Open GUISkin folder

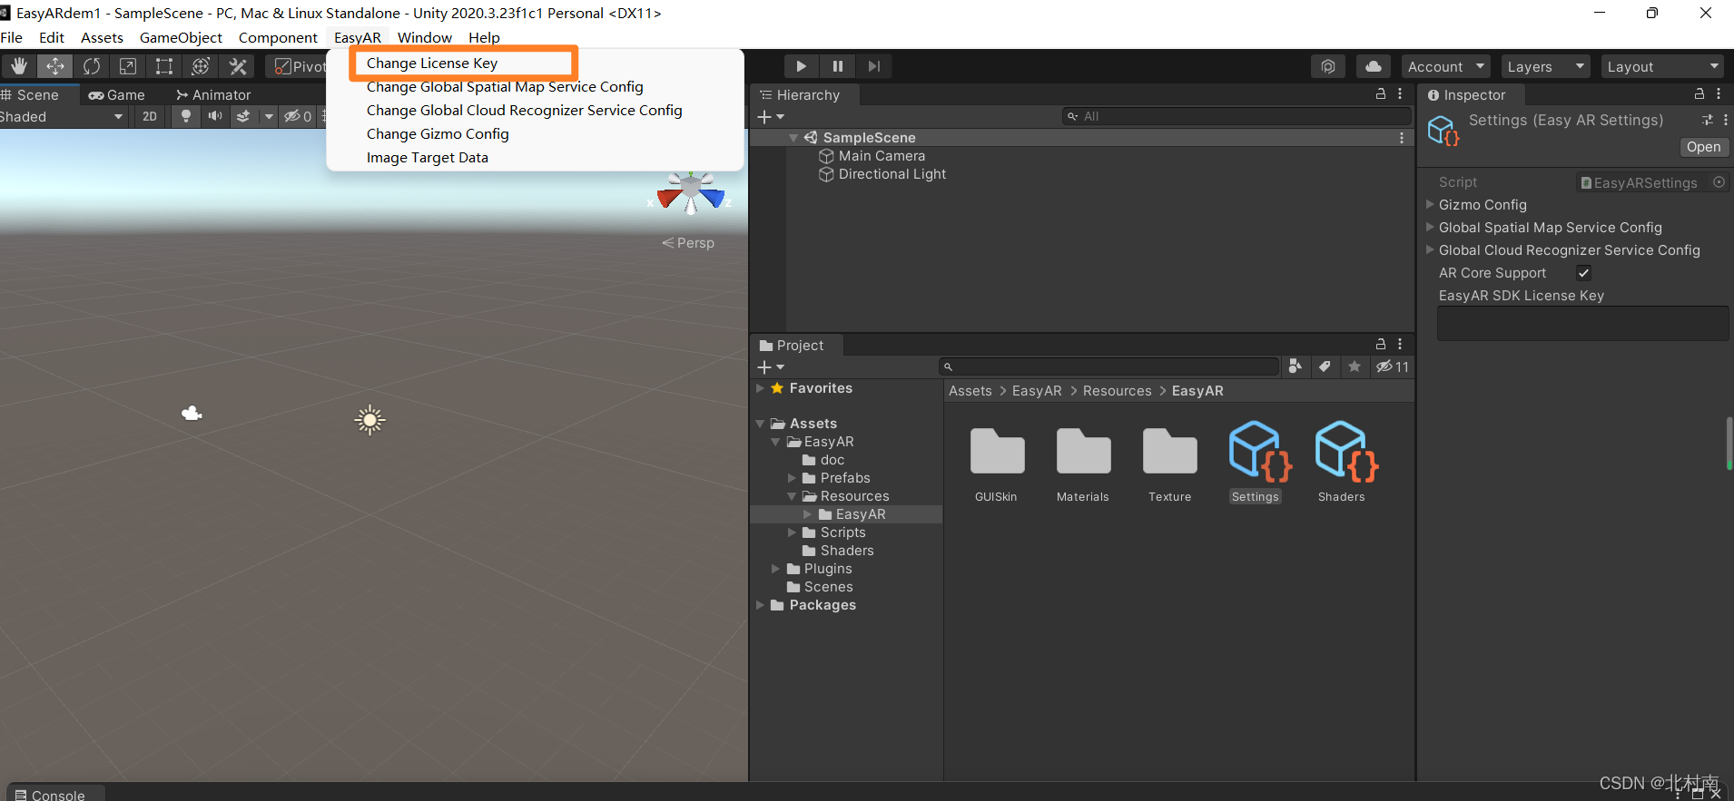point(997,463)
